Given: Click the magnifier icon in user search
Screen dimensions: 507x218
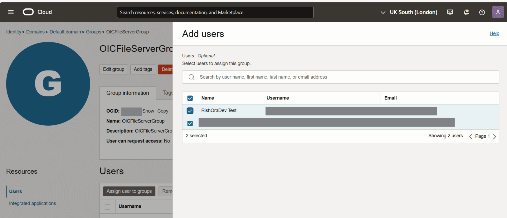Looking at the screenshot, I should [x=191, y=77].
